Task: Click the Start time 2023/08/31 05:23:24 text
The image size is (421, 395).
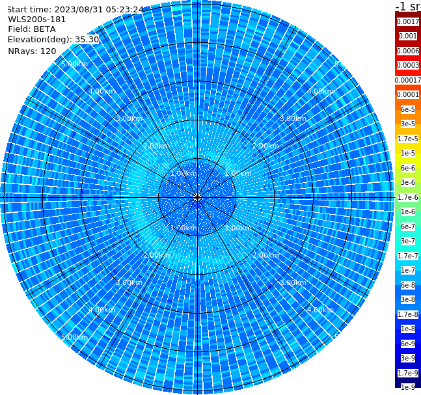Action: point(75,9)
